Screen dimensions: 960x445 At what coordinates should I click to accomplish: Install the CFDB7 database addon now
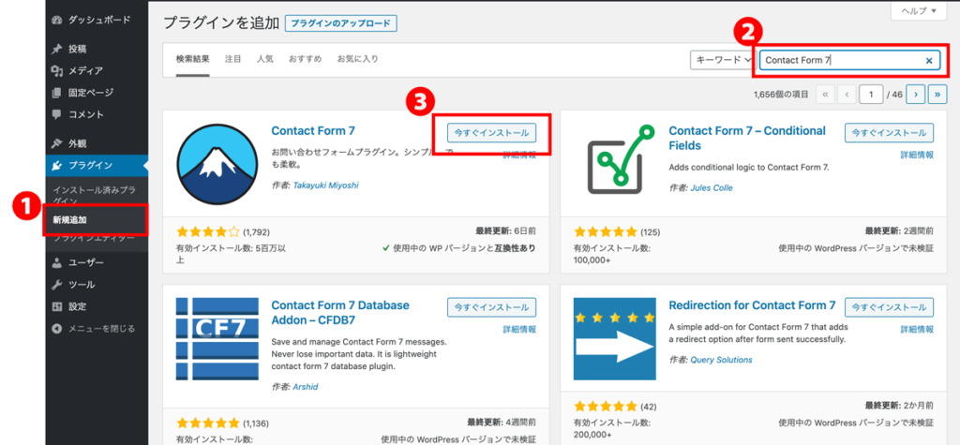491,307
